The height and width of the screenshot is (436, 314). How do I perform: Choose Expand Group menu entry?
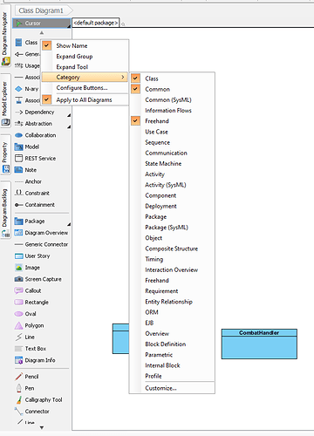point(74,57)
